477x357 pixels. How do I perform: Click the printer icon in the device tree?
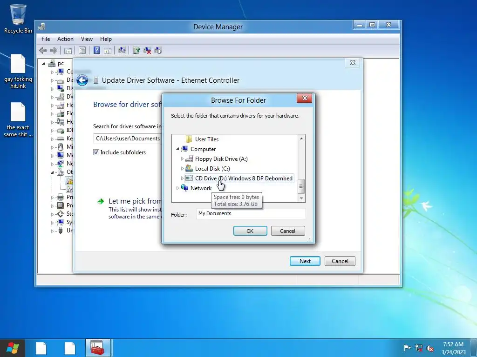tap(61, 197)
